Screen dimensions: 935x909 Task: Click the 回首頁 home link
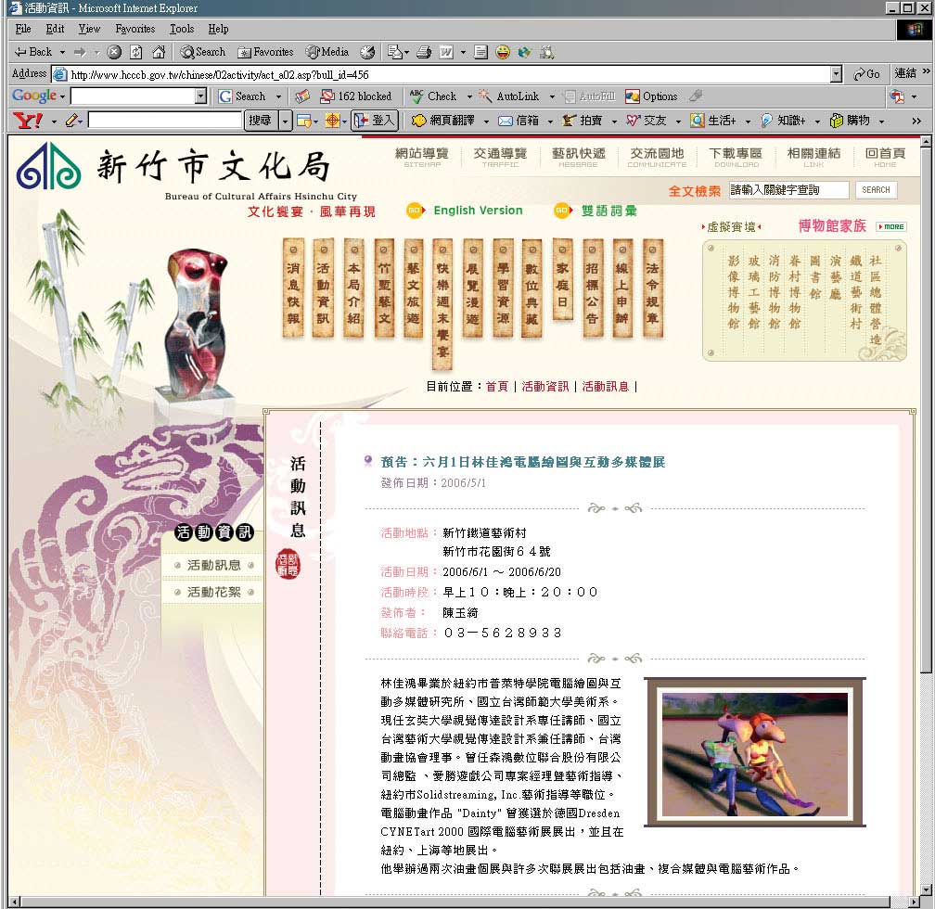(x=886, y=157)
